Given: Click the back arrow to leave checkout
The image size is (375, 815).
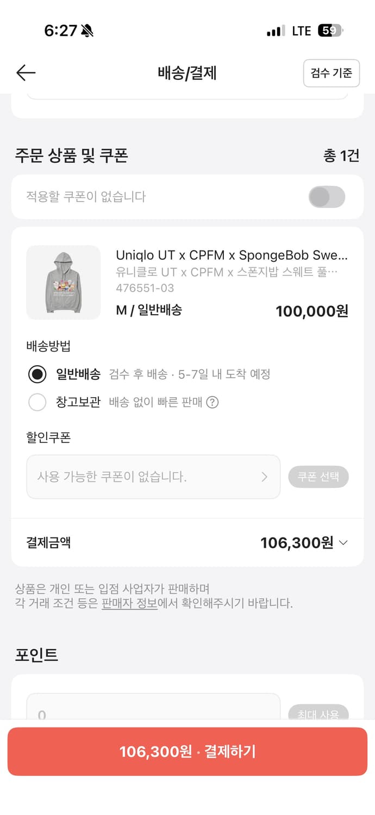Looking at the screenshot, I should tap(25, 73).
